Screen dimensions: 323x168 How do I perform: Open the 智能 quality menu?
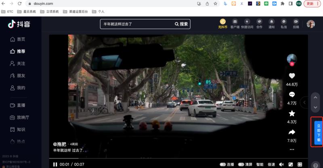(x=260, y=164)
